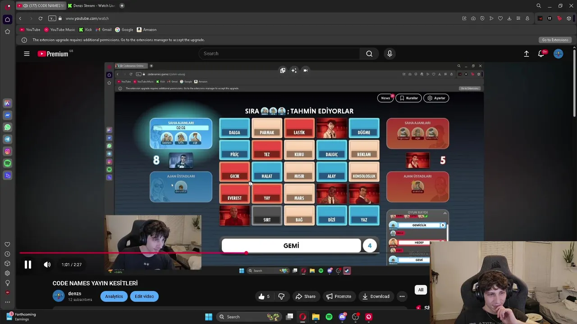Viewport: 577px width, 324px height.
Task: Take snapshot with camera icon in address bar
Action: click(x=473, y=18)
